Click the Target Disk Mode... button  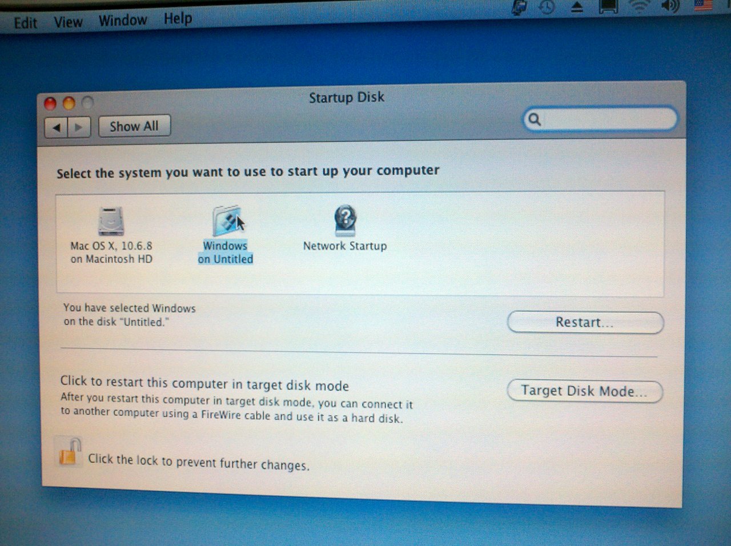tap(584, 391)
